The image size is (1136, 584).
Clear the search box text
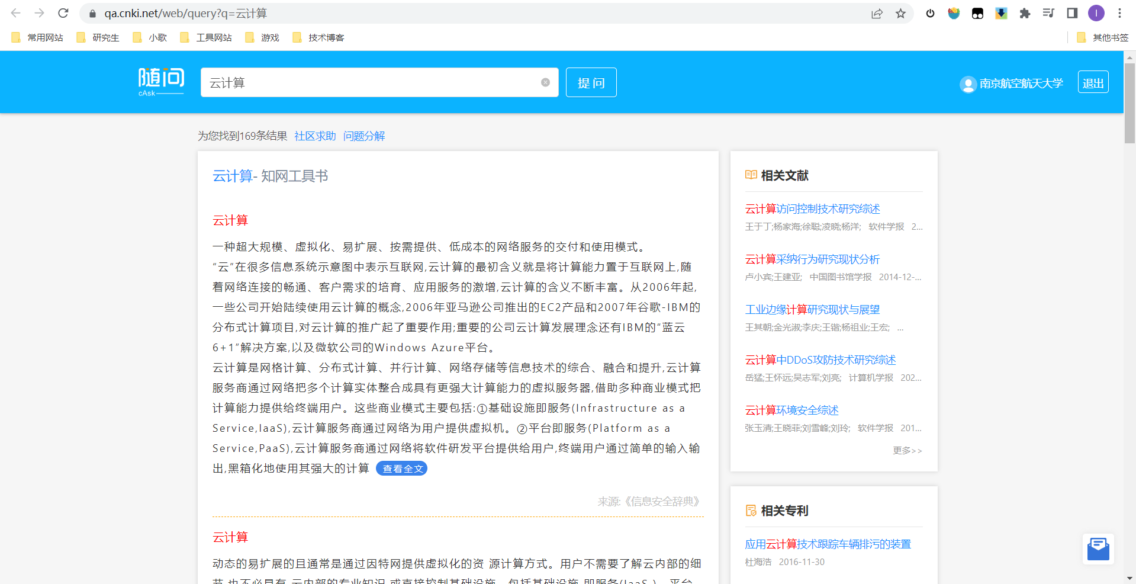(545, 82)
